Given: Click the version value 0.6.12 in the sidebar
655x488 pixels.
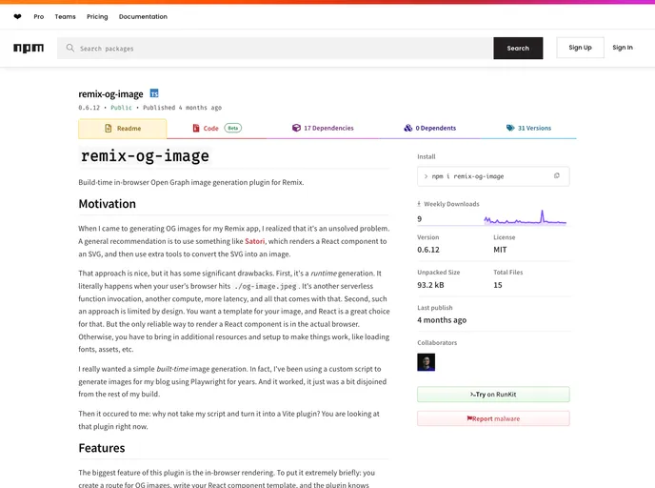Looking at the screenshot, I should tap(428, 250).
